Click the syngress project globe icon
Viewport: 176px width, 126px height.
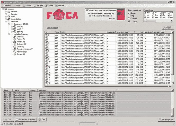click(x=6, y=9)
